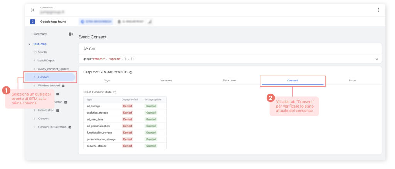Click Granted badge in ad_personalization row
Screen dimensions: 395x169
point(151,126)
